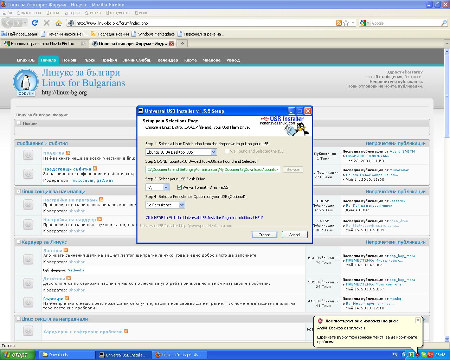
Task: Click RSS icon next to Предстоящи събития
Action: (95, 168)
